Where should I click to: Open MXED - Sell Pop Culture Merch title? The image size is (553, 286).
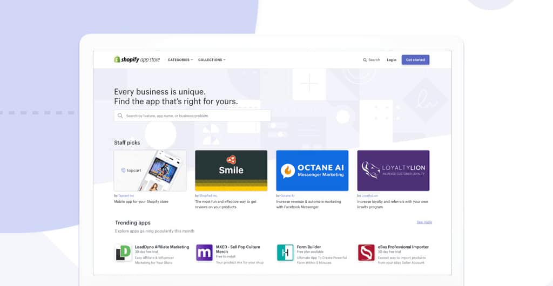click(x=238, y=249)
